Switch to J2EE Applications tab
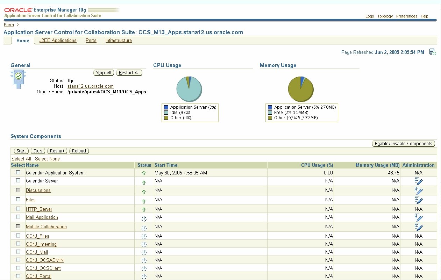 coord(58,41)
